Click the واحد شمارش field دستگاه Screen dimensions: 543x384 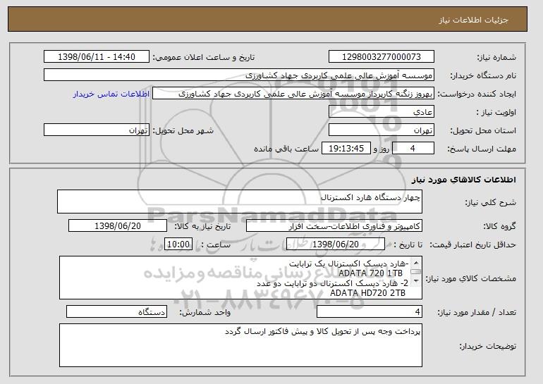click(116, 311)
